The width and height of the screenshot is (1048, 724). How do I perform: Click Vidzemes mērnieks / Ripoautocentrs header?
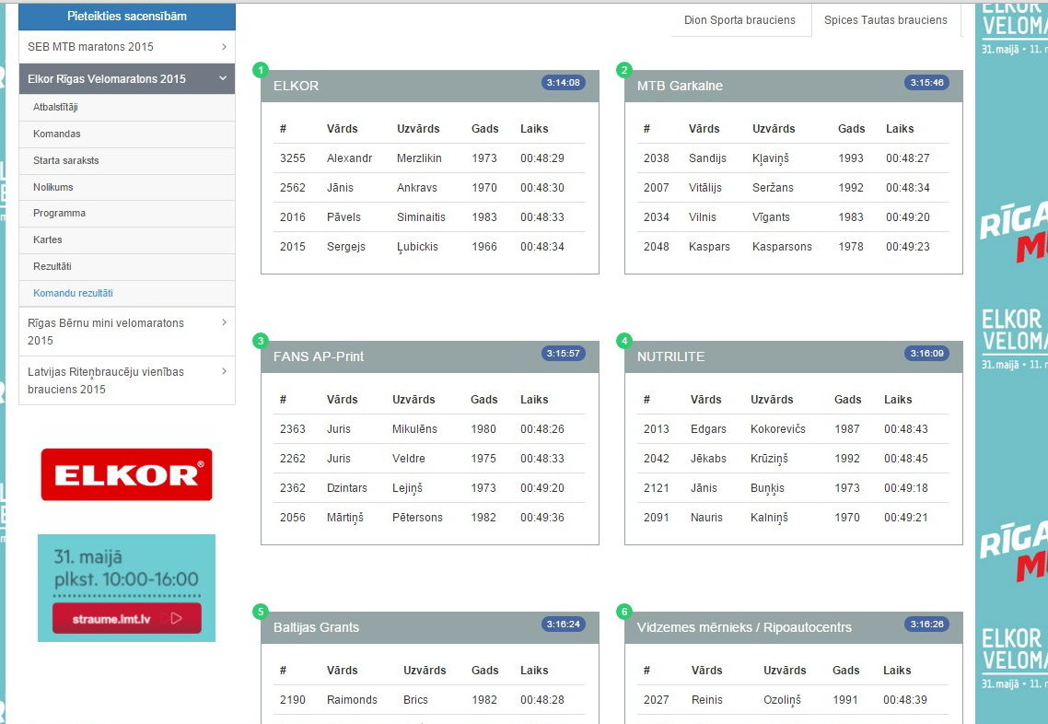pyautogui.click(x=744, y=627)
